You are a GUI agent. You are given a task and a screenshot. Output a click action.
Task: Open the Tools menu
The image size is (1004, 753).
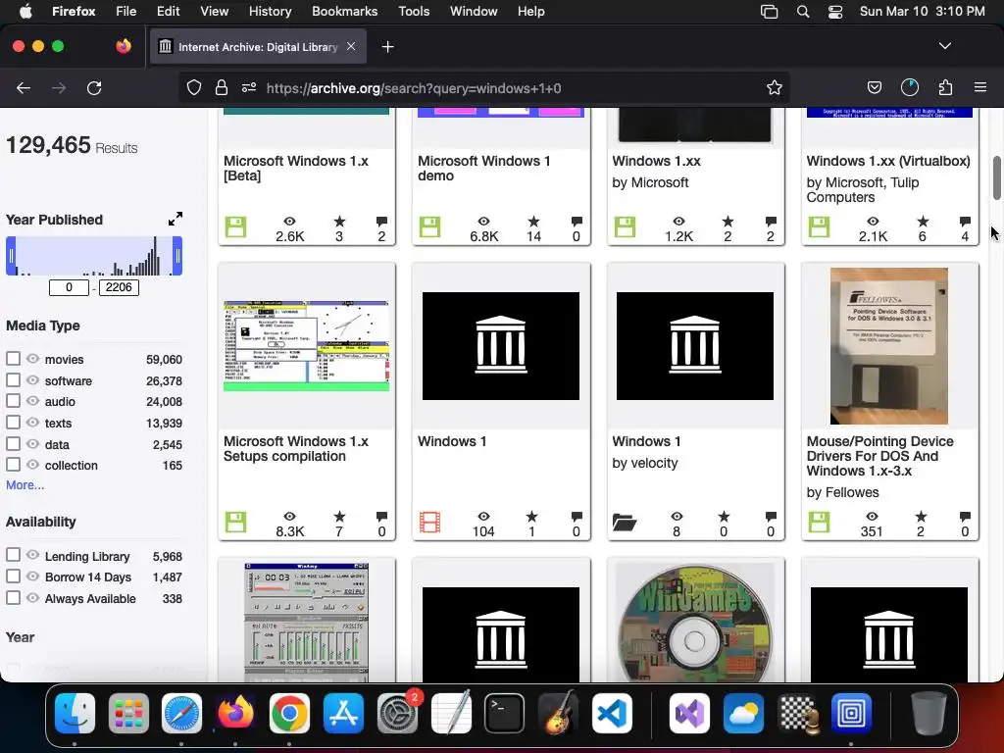pos(414,12)
